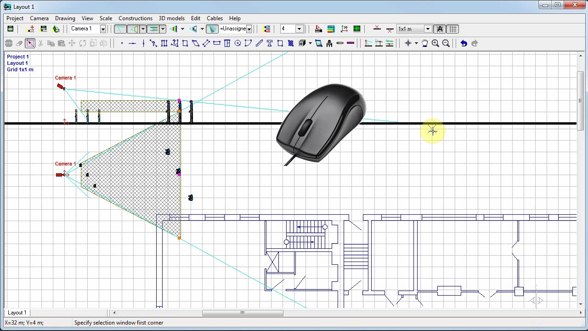Toggle the selection arrow mode button
Viewport: 588px width, 331px height.
30,43
